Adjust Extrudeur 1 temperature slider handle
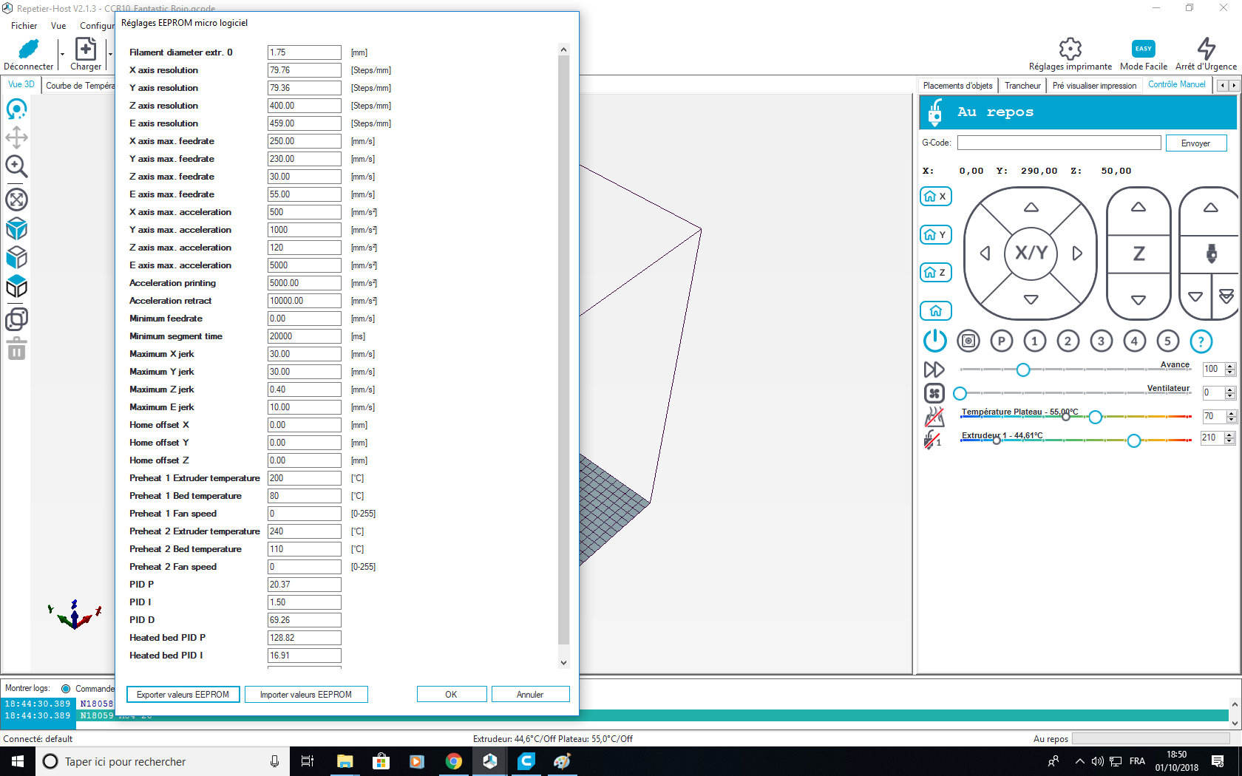Screen dimensions: 1242x776 point(1134,440)
